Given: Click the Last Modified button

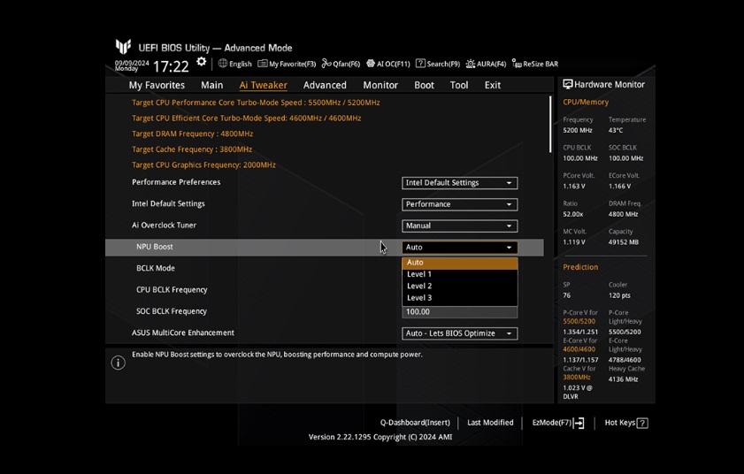Looking at the screenshot, I should coord(490,423).
